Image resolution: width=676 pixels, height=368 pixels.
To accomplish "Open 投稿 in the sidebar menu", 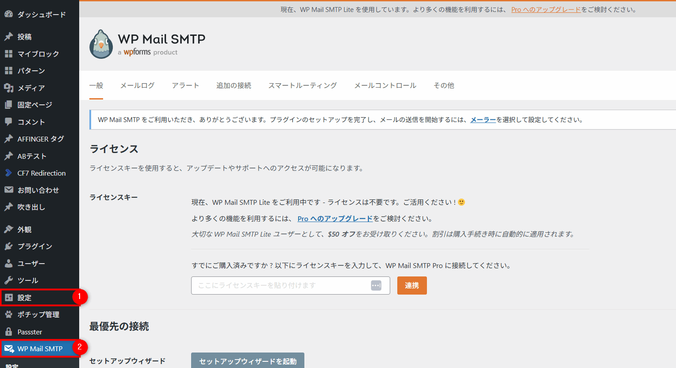I will pyautogui.click(x=39, y=37).
